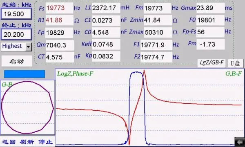Click the Gmax value 23.89
The image size is (245, 147).
[x=210, y=8]
